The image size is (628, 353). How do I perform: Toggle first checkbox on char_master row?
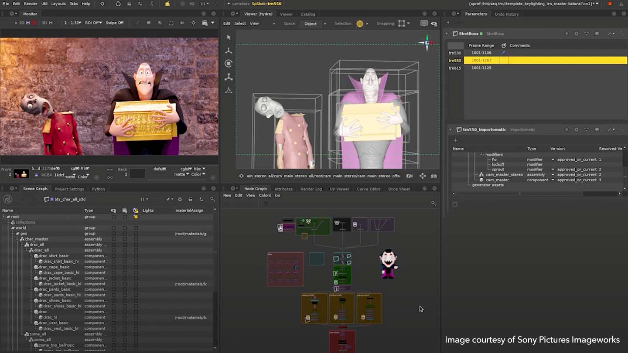point(113,239)
